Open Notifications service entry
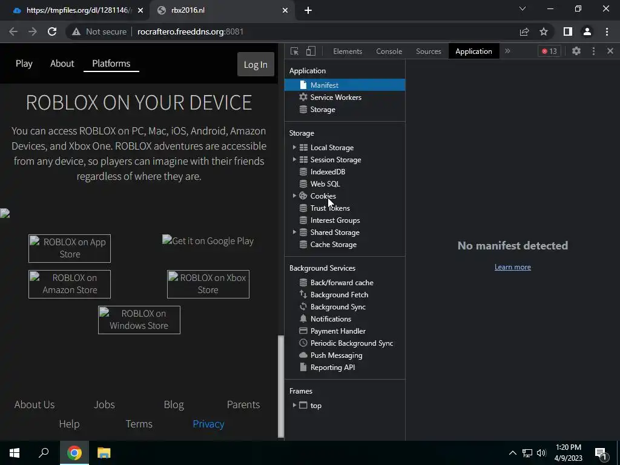Image resolution: width=620 pixels, height=465 pixels. pyautogui.click(x=331, y=318)
